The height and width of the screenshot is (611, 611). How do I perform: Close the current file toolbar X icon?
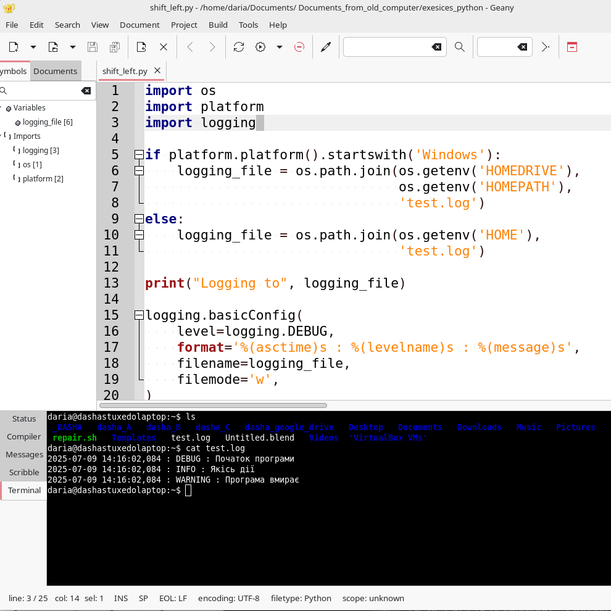pos(164,47)
